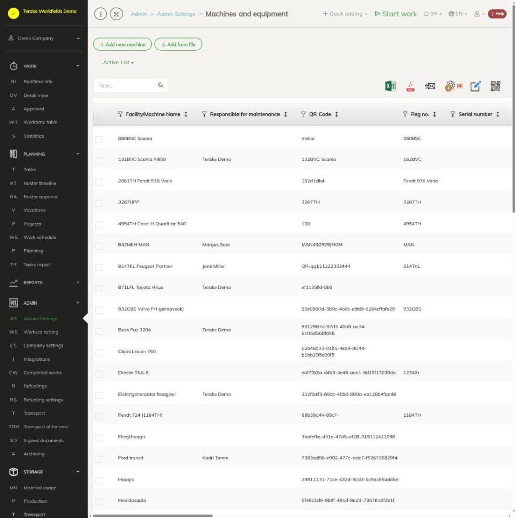Open notifications bell showing 99
This screenshot has height=518, width=516.
click(432, 14)
